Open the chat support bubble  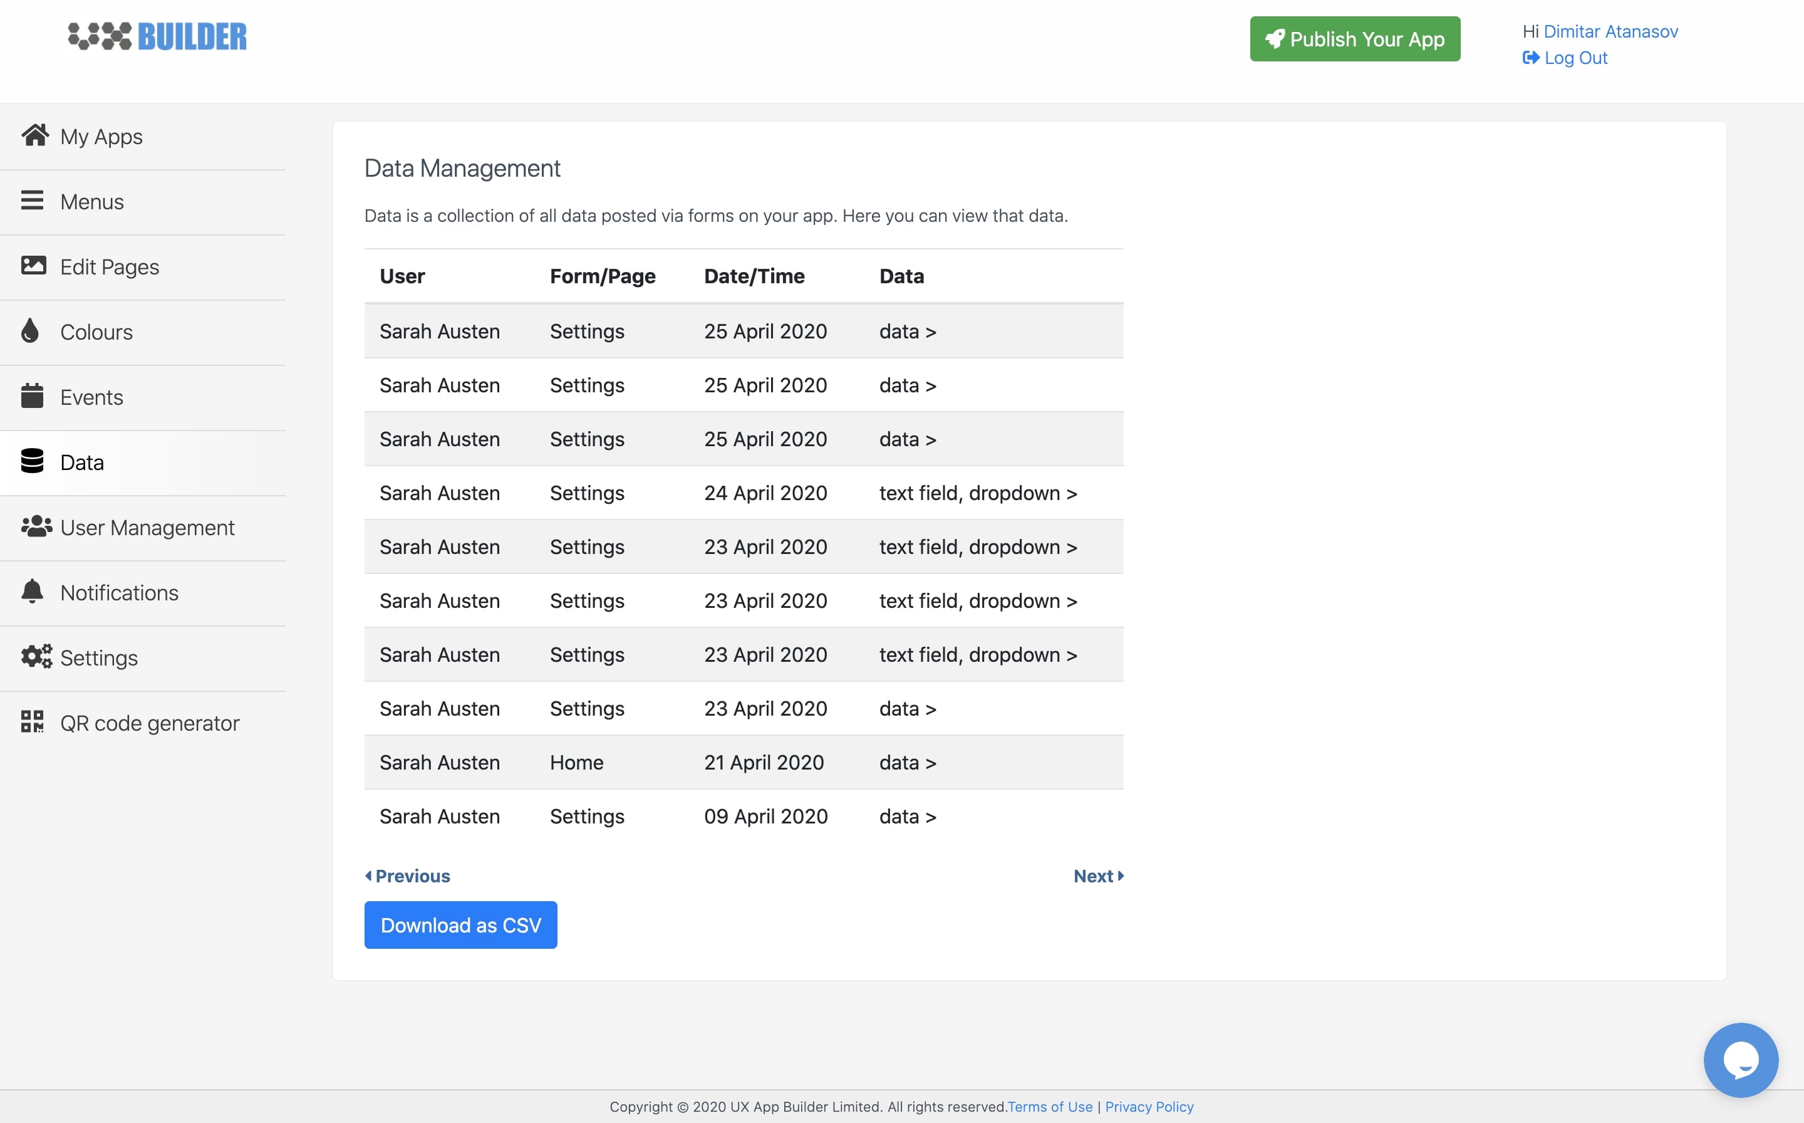(x=1739, y=1060)
